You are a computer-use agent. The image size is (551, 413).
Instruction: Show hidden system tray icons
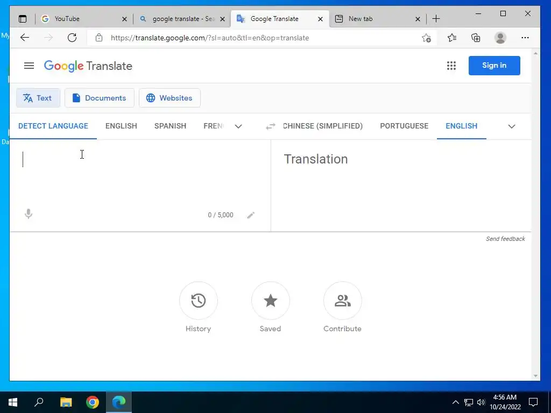(455, 402)
